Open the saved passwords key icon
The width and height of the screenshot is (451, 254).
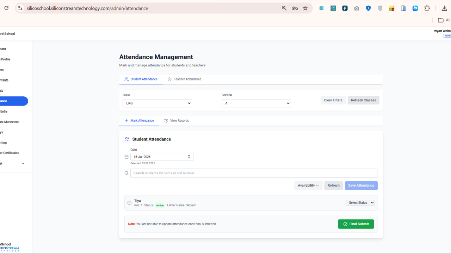pos(295,8)
